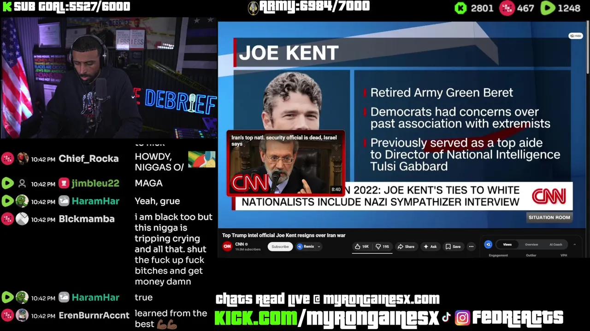Click the Kick viewer count icon showing 2801
590x331 pixels.
460,8
